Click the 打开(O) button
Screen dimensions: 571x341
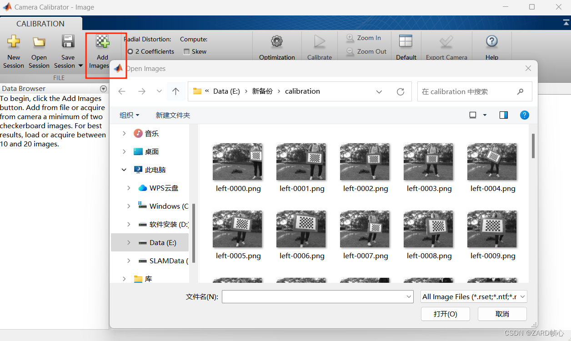click(x=445, y=314)
